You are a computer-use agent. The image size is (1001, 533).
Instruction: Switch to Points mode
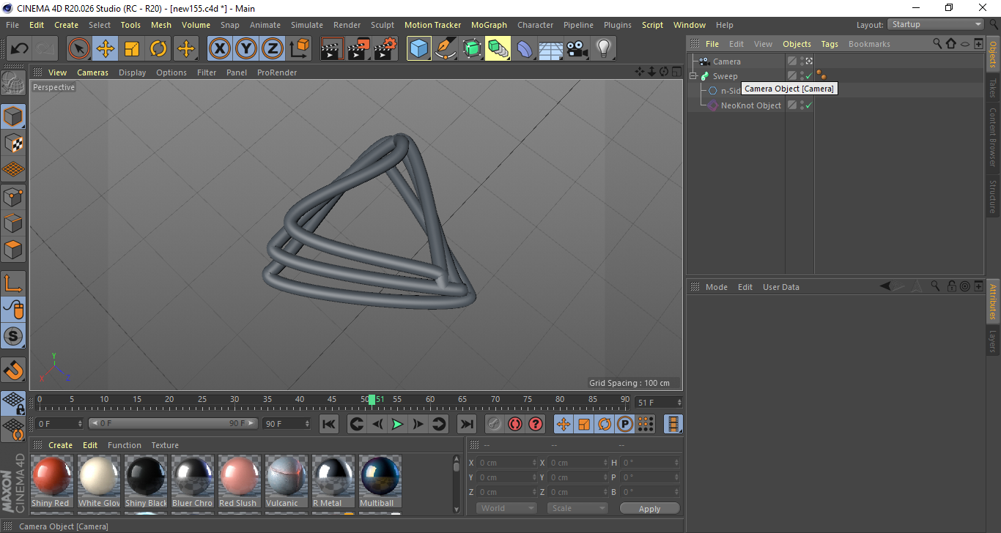click(13, 196)
